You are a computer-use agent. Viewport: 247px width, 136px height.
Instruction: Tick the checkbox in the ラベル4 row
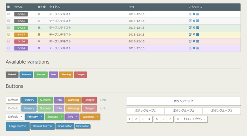pyautogui.click(x=8, y=41)
